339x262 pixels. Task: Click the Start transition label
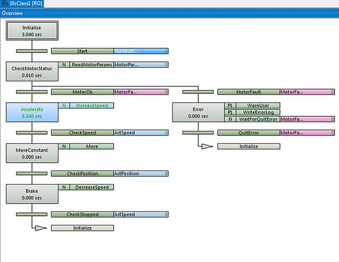point(83,51)
